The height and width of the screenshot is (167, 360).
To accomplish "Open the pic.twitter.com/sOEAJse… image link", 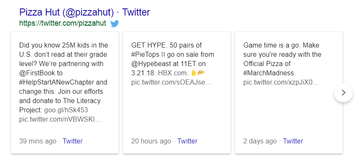I will (x=171, y=82).
